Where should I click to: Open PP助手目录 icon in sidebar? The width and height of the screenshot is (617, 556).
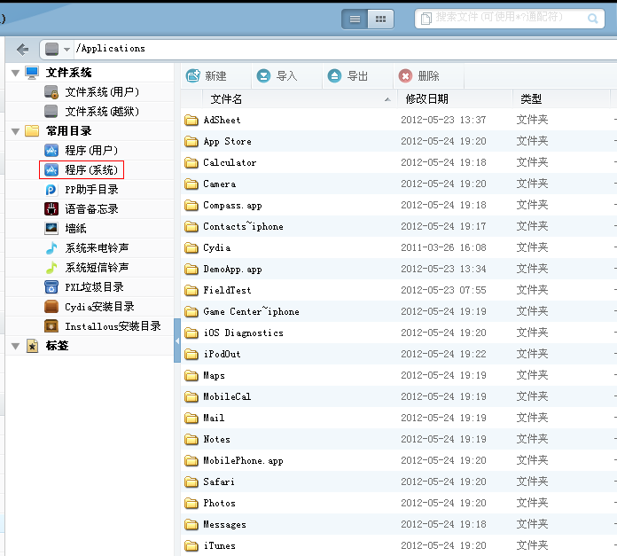pos(51,190)
